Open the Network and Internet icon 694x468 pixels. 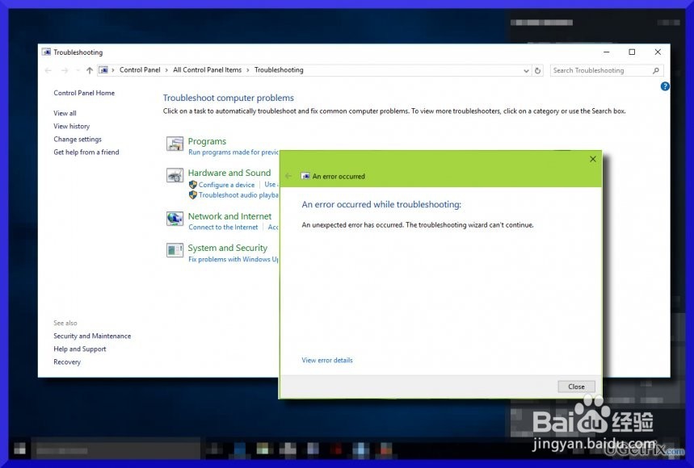[175, 219]
